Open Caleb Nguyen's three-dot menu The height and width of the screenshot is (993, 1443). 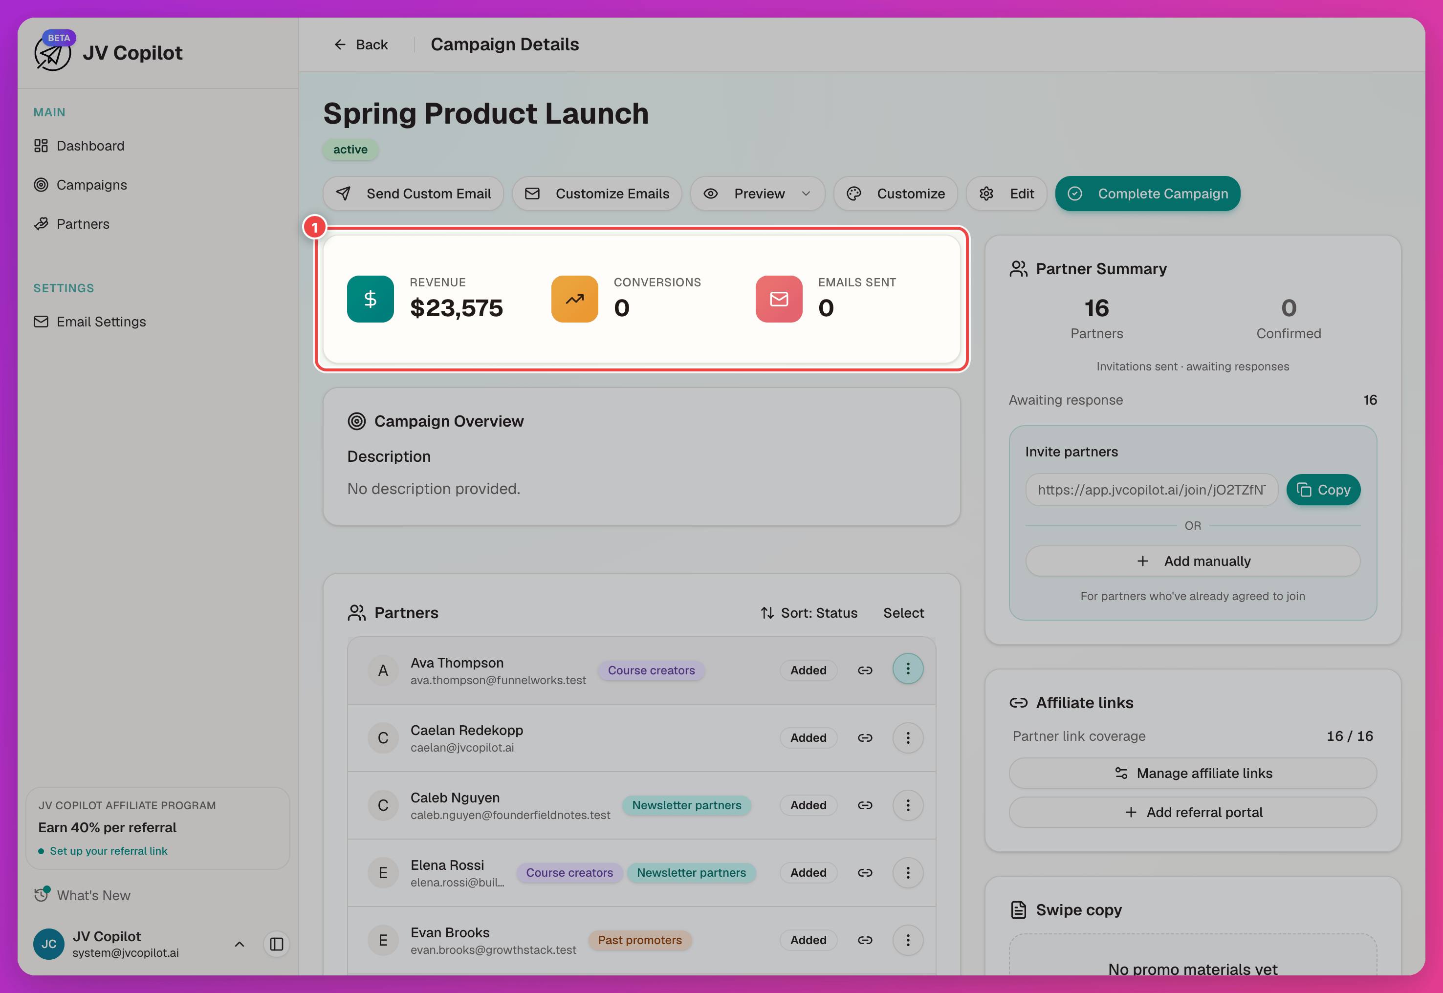908,806
